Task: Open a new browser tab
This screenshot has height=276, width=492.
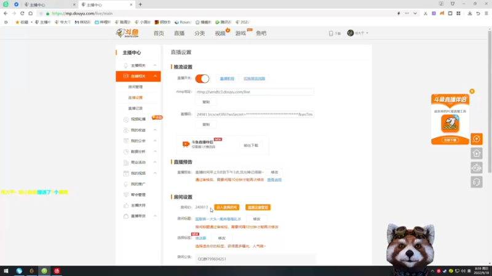Action: (140, 4)
